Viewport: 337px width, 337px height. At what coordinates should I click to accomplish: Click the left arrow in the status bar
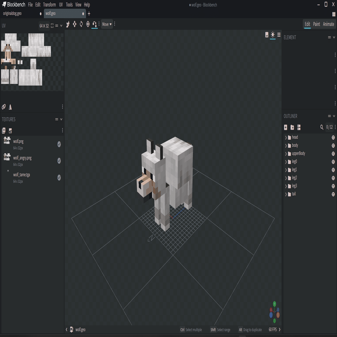click(66, 330)
